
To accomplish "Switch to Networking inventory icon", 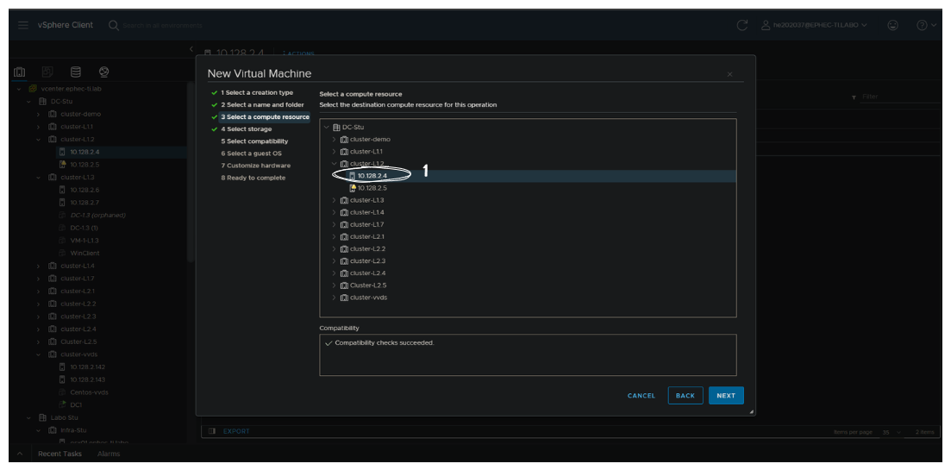I will [103, 72].
